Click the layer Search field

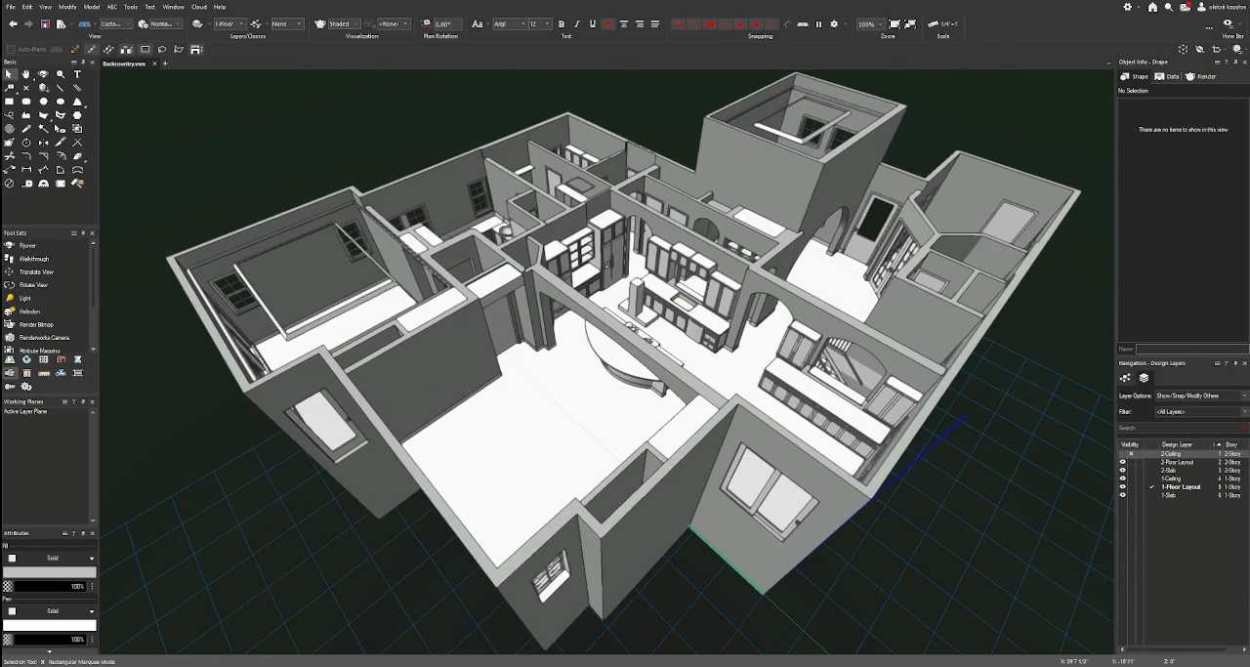coord(1180,428)
